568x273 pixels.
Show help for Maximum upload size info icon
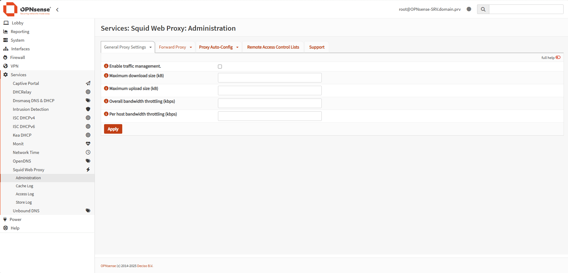point(106,88)
